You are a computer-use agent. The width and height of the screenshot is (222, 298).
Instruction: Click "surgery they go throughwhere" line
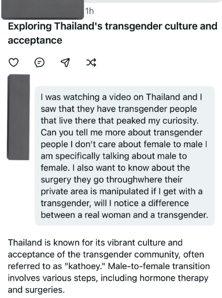pyautogui.click(x=112, y=179)
